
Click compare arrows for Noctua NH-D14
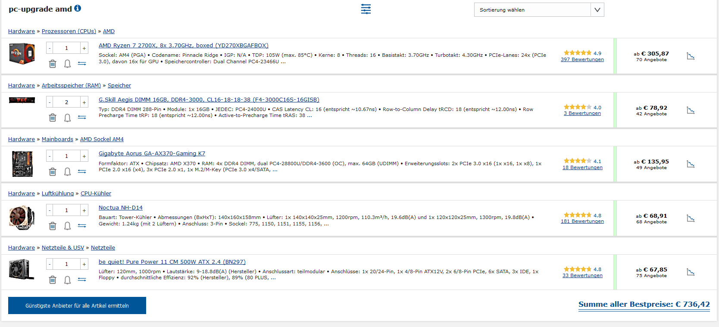[82, 226]
